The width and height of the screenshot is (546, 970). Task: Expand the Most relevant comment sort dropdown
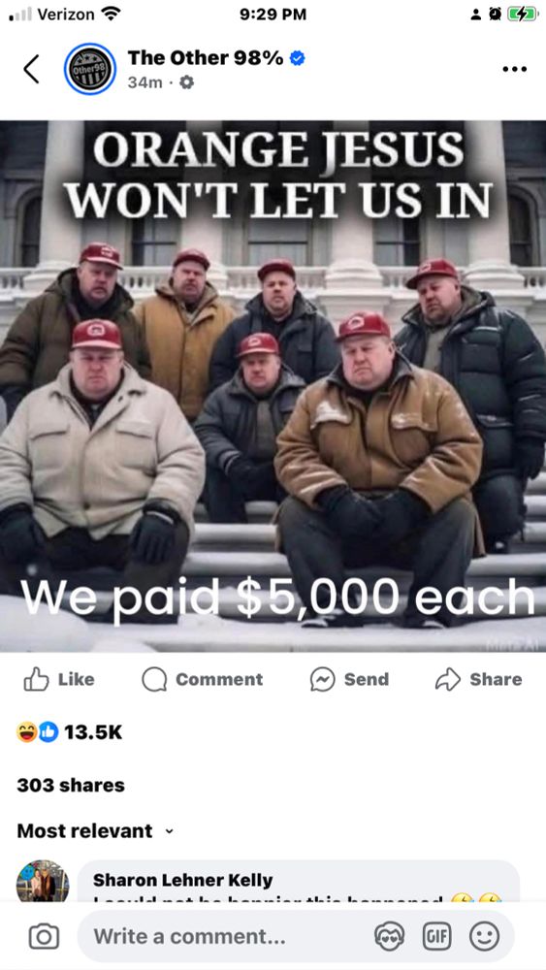tap(96, 831)
